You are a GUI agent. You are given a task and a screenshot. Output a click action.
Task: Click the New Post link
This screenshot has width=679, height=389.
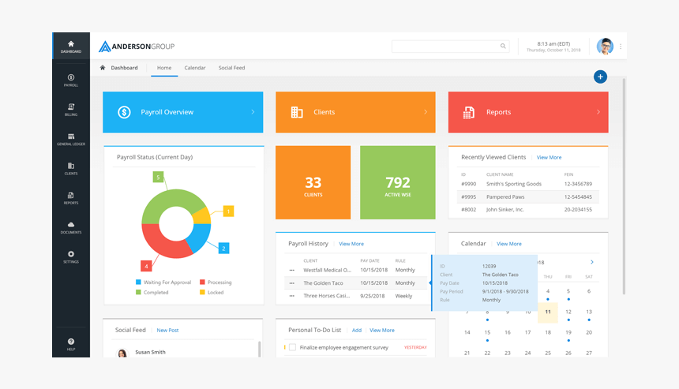167,330
